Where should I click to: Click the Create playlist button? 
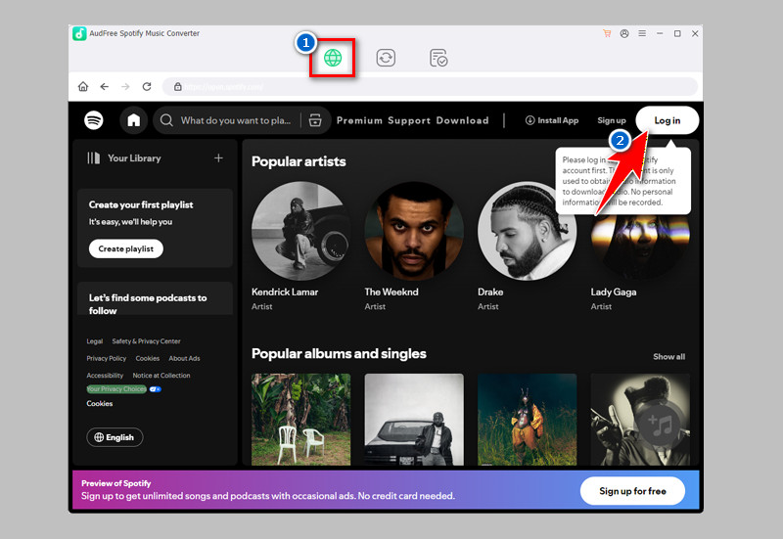click(x=126, y=248)
